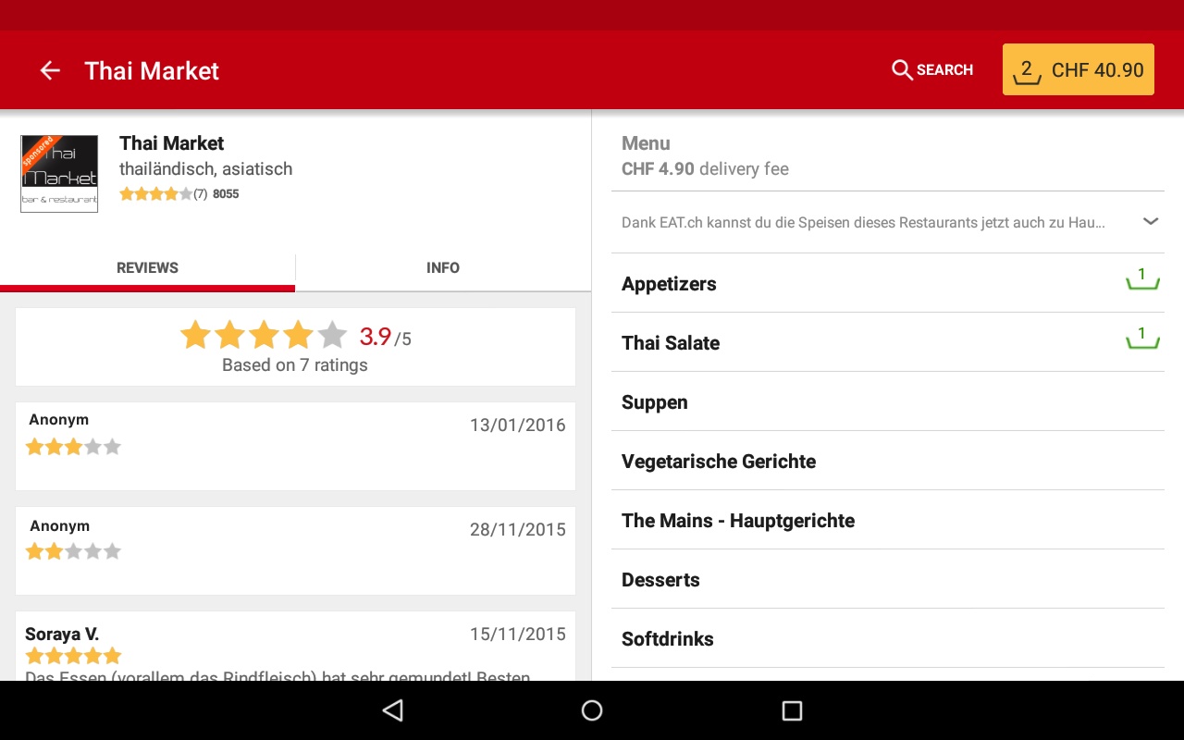Click the Thai Market header title

coord(152,71)
